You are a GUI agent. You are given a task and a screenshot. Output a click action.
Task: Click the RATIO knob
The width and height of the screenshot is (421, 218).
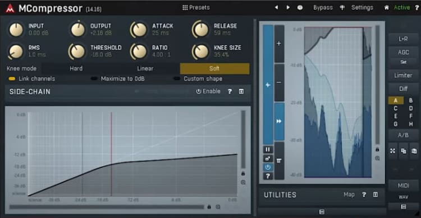tap(139, 51)
